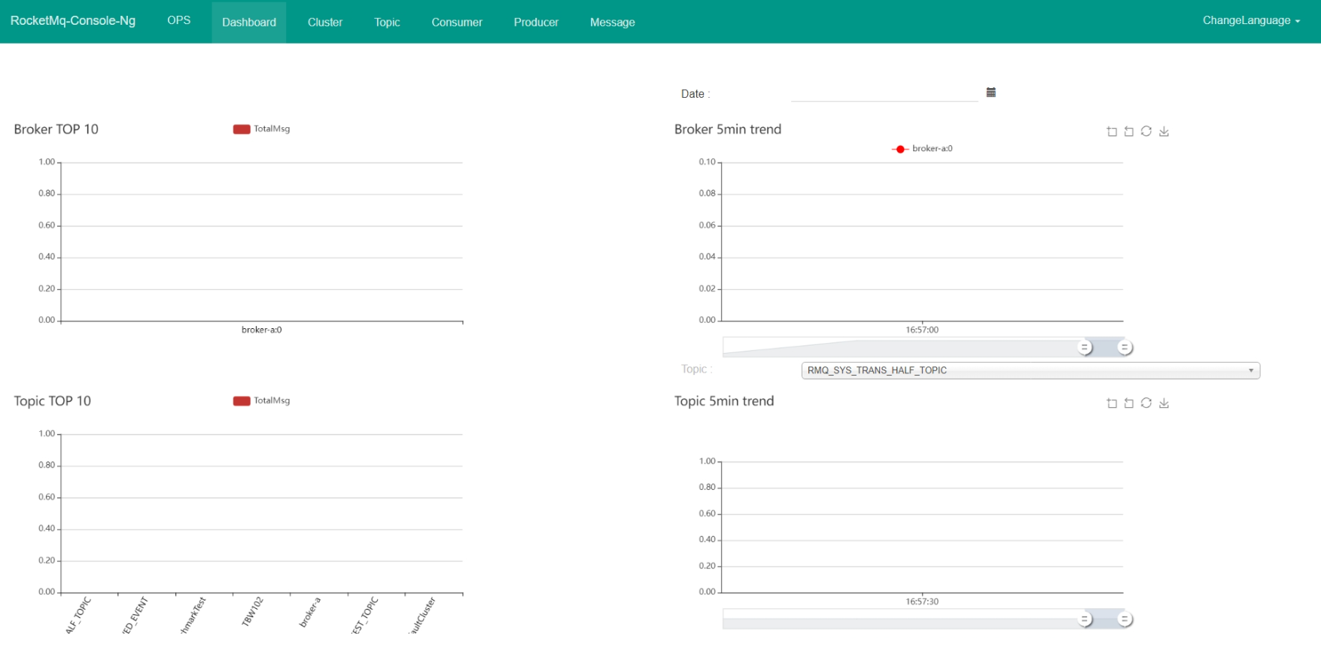Open the OPS page
The height and width of the screenshot is (648, 1321).
point(179,21)
